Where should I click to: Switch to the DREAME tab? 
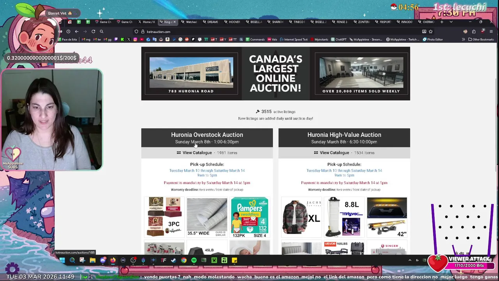tap(210, 22)
